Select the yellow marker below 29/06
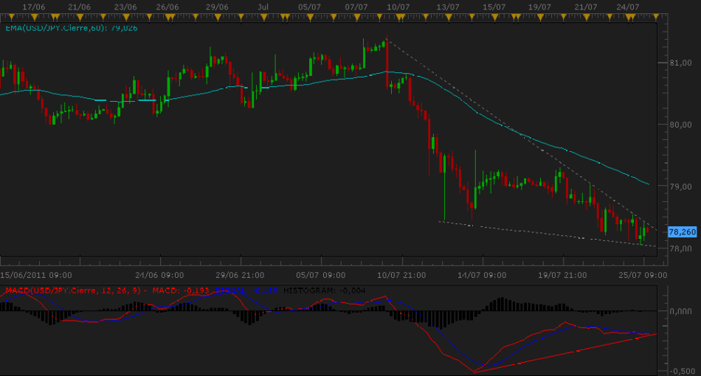The width and height of the screenshot is (701, 376). 216,16
